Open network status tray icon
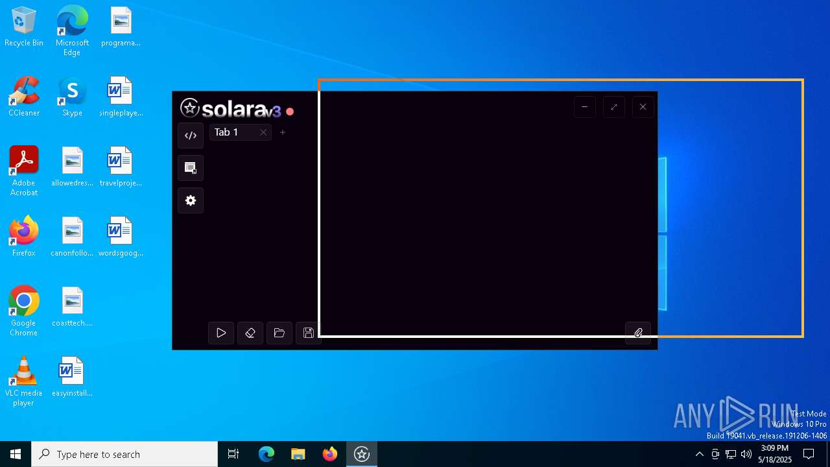Image resolution: width=830 pixels, height=467 pixels. (731, 454)
